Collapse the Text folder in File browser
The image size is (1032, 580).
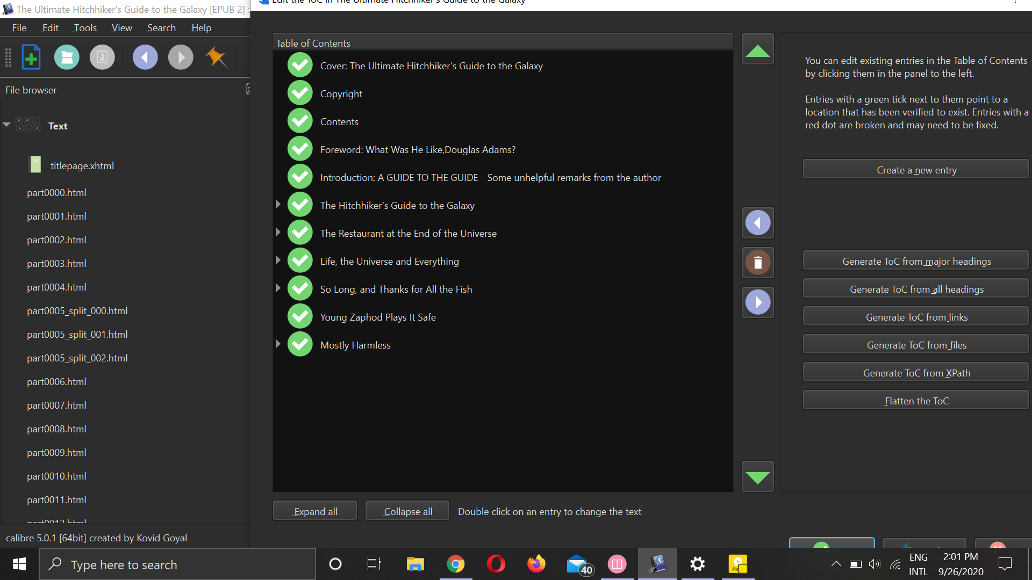[x=7, y=125]
